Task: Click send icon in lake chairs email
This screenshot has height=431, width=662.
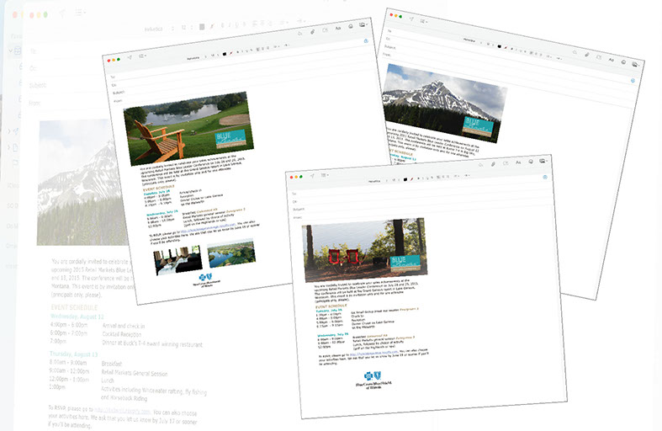Action: pyautogui.click(x=311, y=174)
